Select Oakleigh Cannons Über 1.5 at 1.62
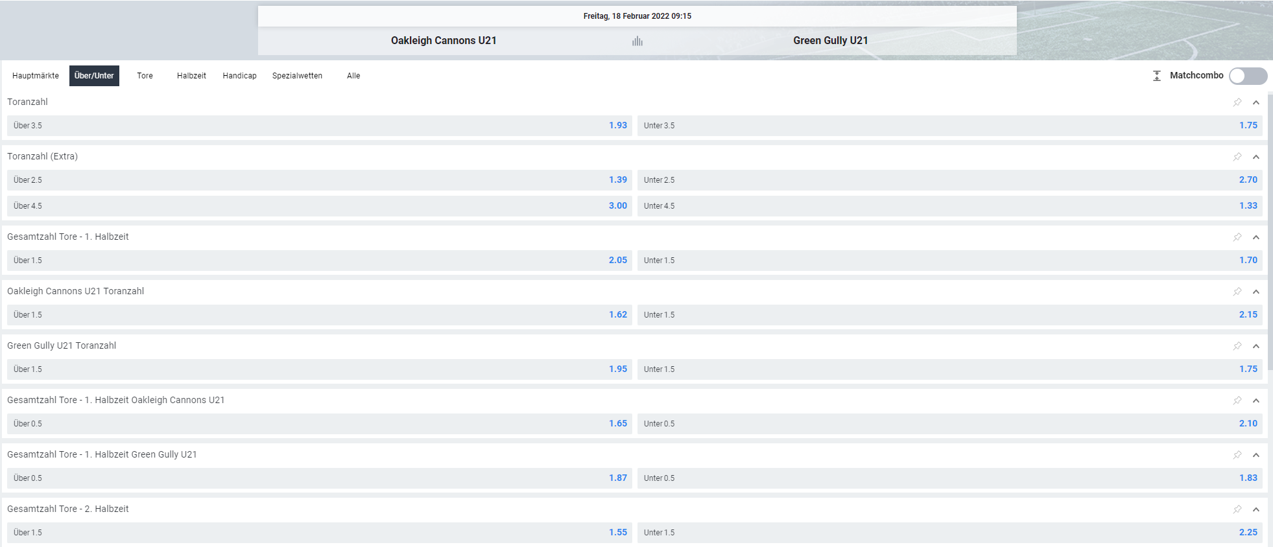Image resolution: width=1273 pixels, height=547 pixels. 320,315
